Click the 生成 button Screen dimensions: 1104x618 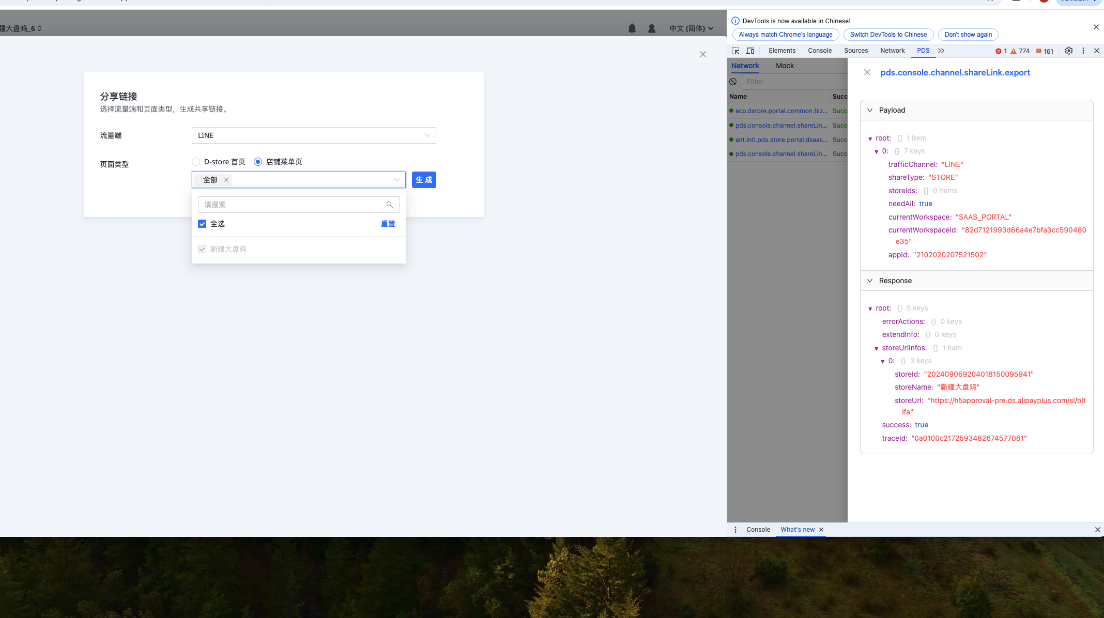[x=423, y=180]
